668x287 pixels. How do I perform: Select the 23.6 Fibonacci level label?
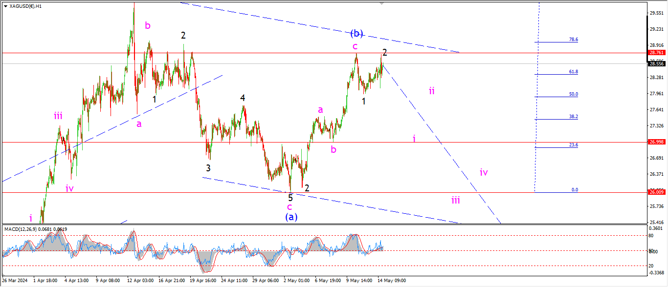point(574,144)
